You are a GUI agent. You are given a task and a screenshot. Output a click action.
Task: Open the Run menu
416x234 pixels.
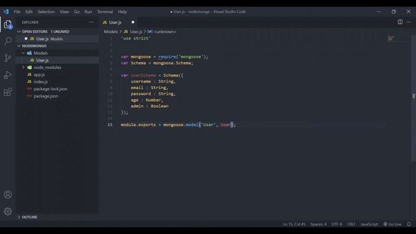(88, 12)
